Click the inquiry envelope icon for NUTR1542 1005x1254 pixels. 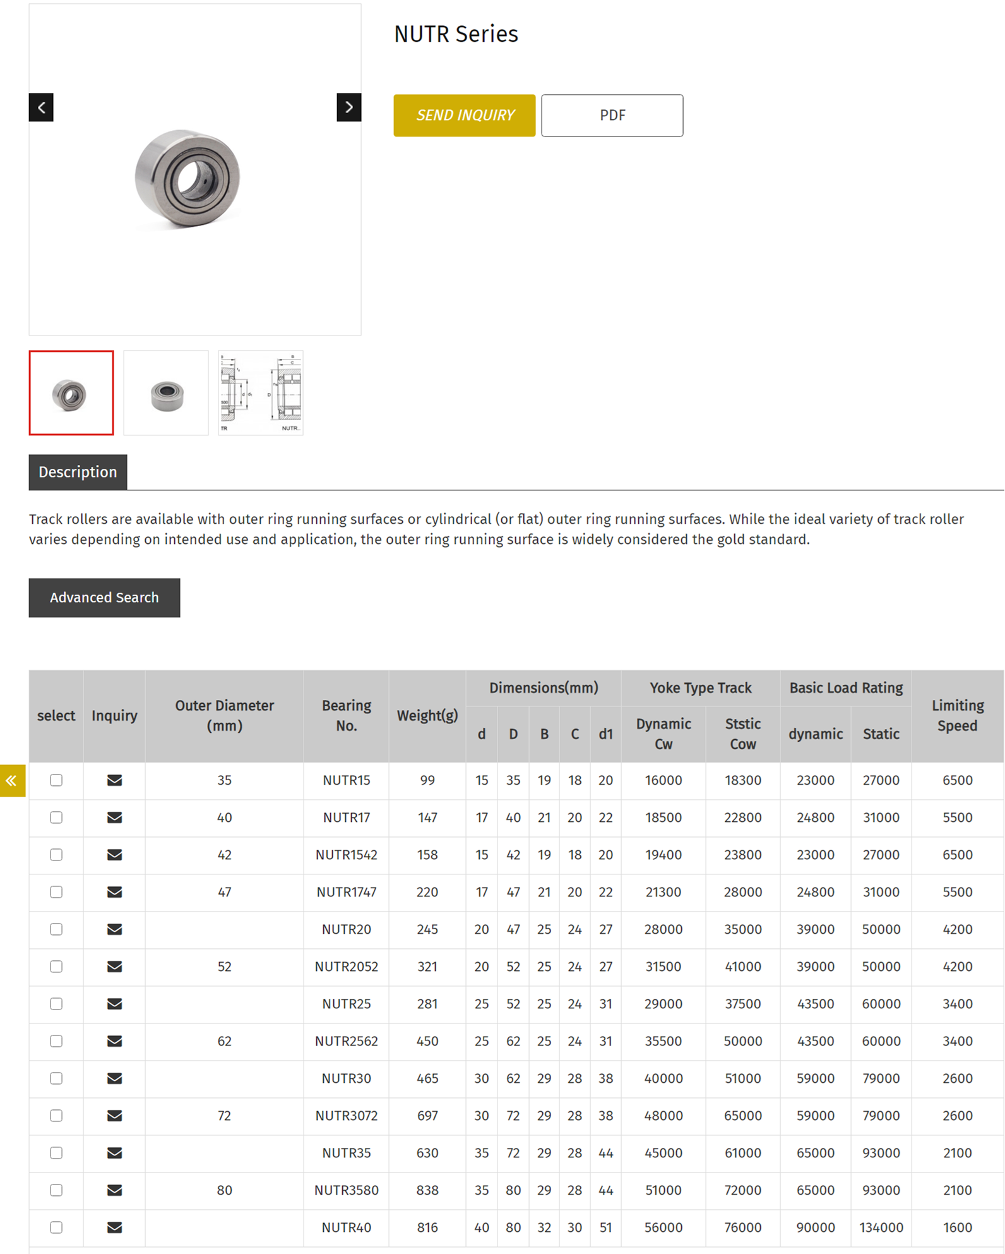pyautogui.click(x=114, y=855)
